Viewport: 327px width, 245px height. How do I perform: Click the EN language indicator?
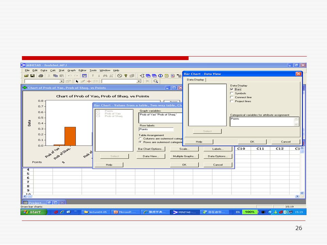pyautogui.click(x=237, y=212)
